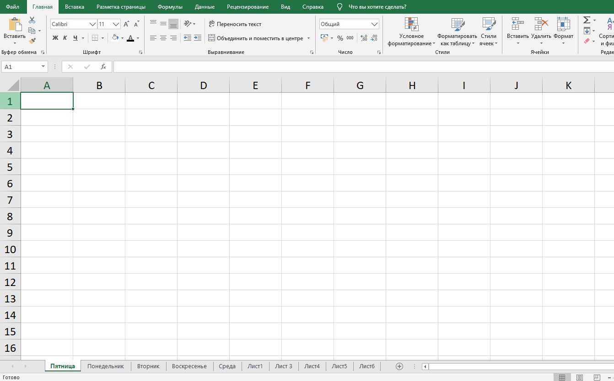Screen dimensions: 614x381
Task: Click the Decrease Indent icon
Action: point(187,38)
